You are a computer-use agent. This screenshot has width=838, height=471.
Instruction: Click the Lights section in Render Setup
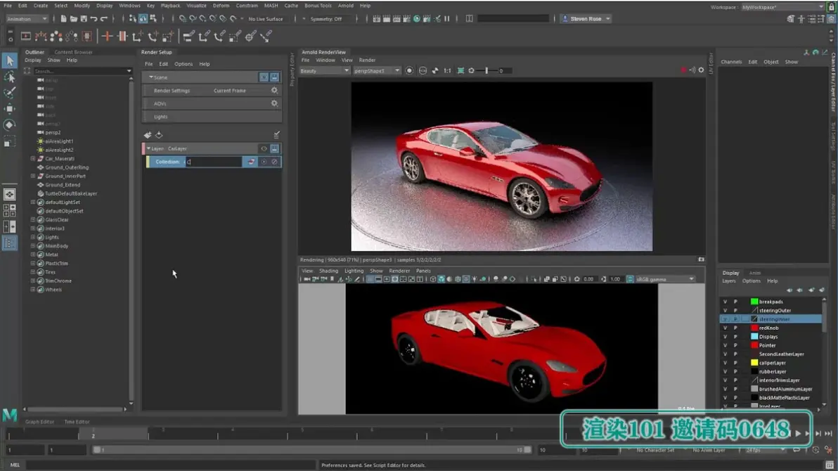tap(161, 117)
